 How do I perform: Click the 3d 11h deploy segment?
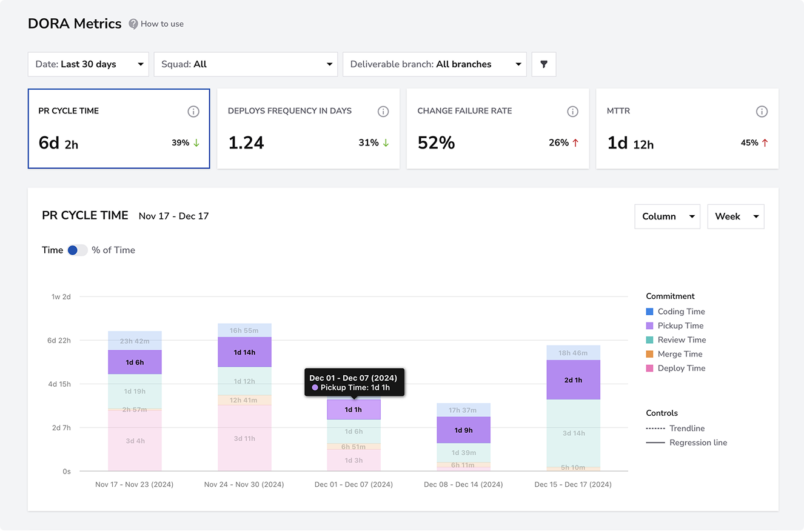[244, 438]
